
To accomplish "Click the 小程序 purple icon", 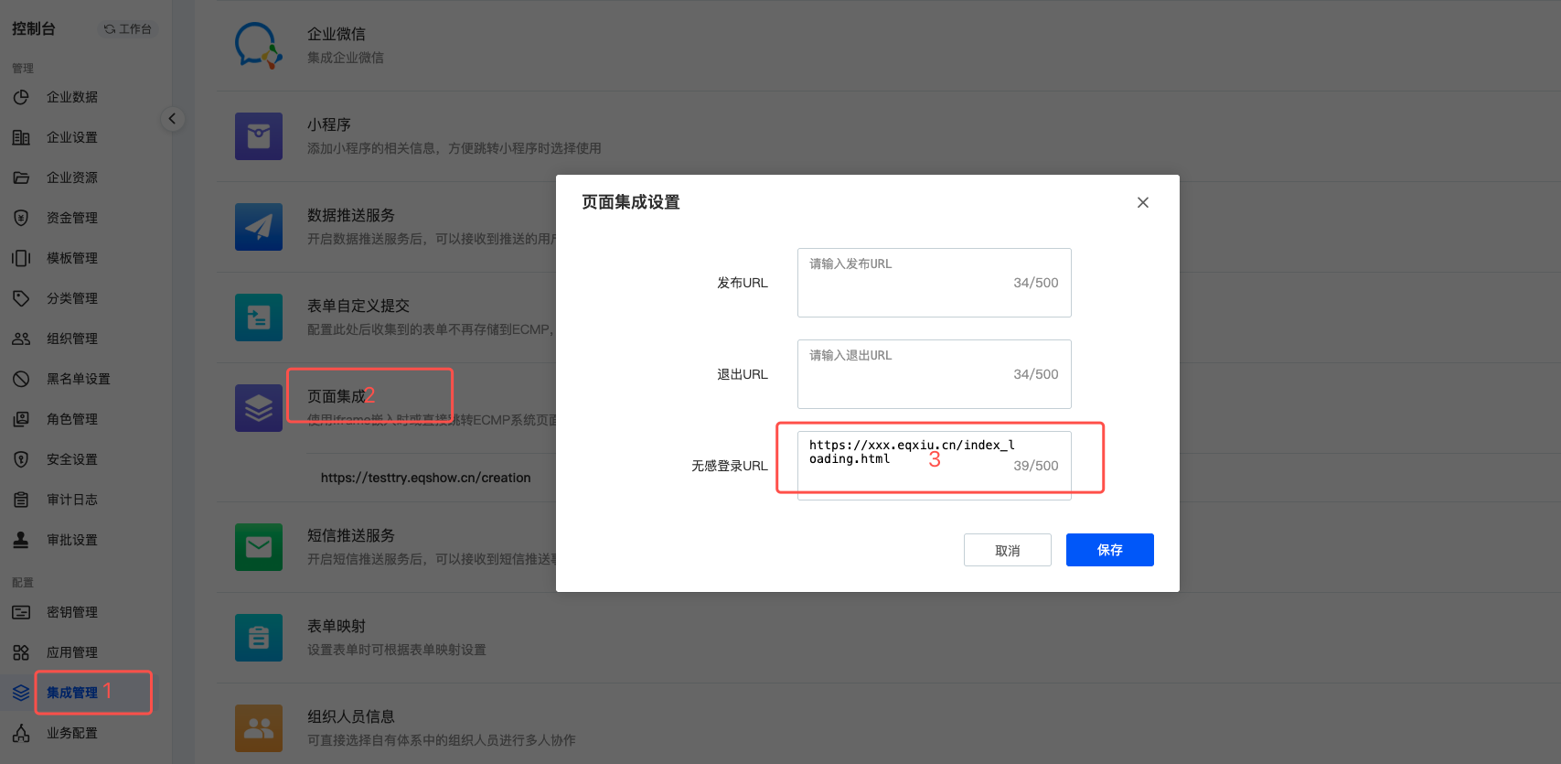I will point(258,136).
